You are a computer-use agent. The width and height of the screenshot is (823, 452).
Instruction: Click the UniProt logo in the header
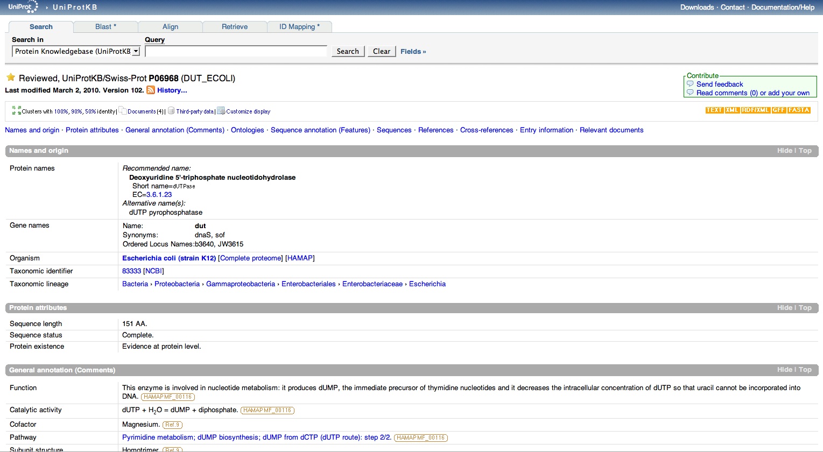(23, 7)
